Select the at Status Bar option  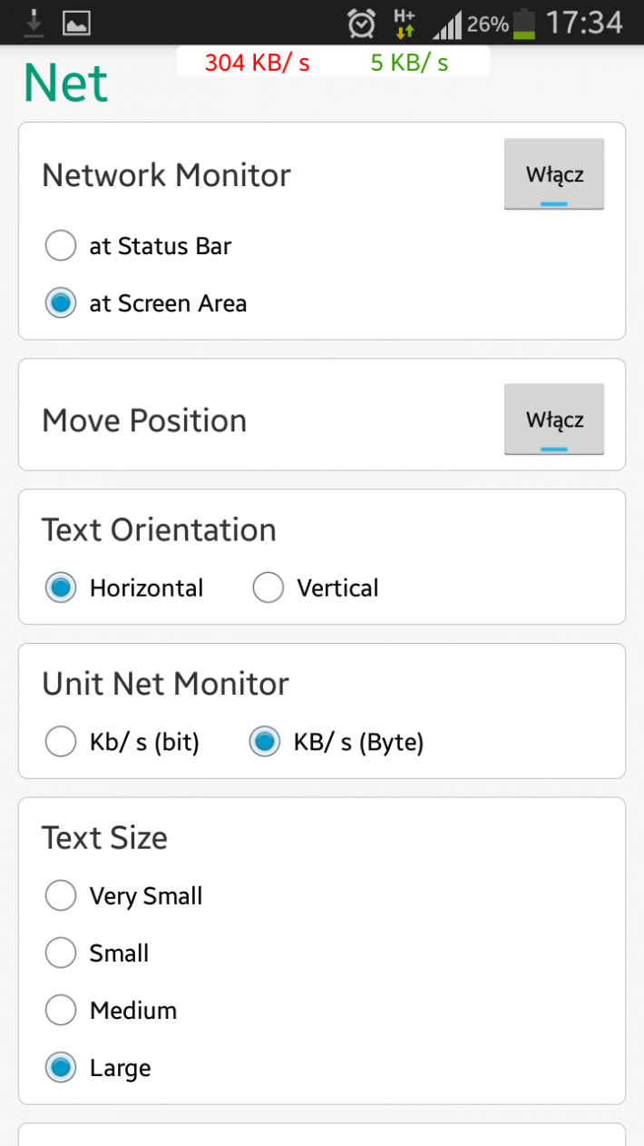[139, 246]
